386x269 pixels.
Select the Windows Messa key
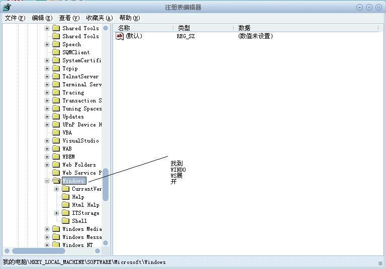point(82,237)
